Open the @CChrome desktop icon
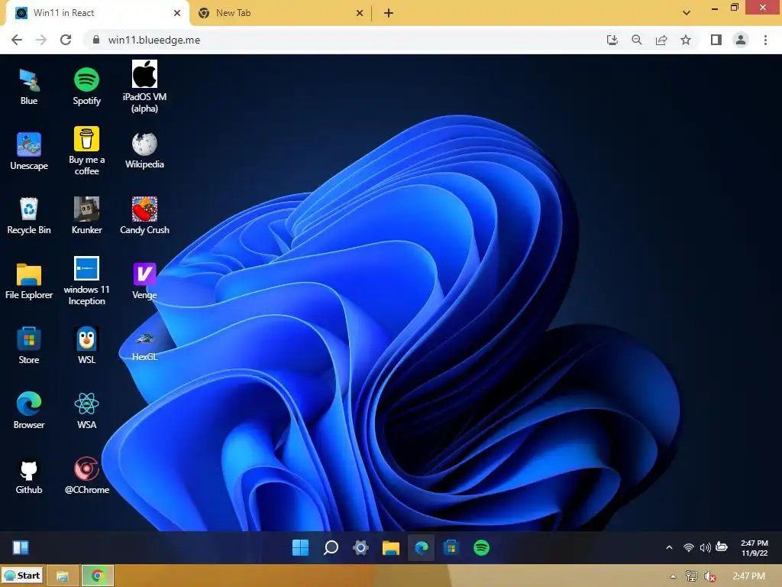This screenshot has height=587, width=782. click(87, 475)
